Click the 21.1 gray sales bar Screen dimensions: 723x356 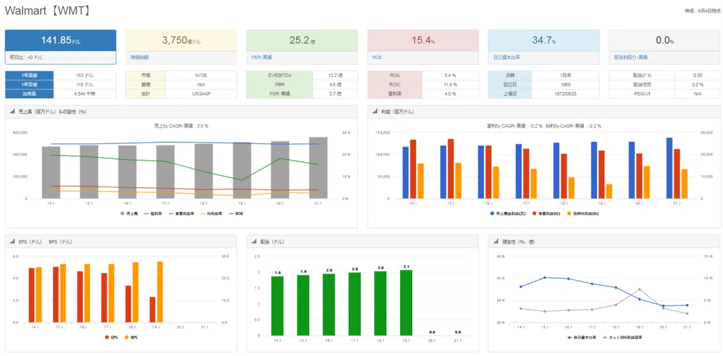tap(318, 168)
